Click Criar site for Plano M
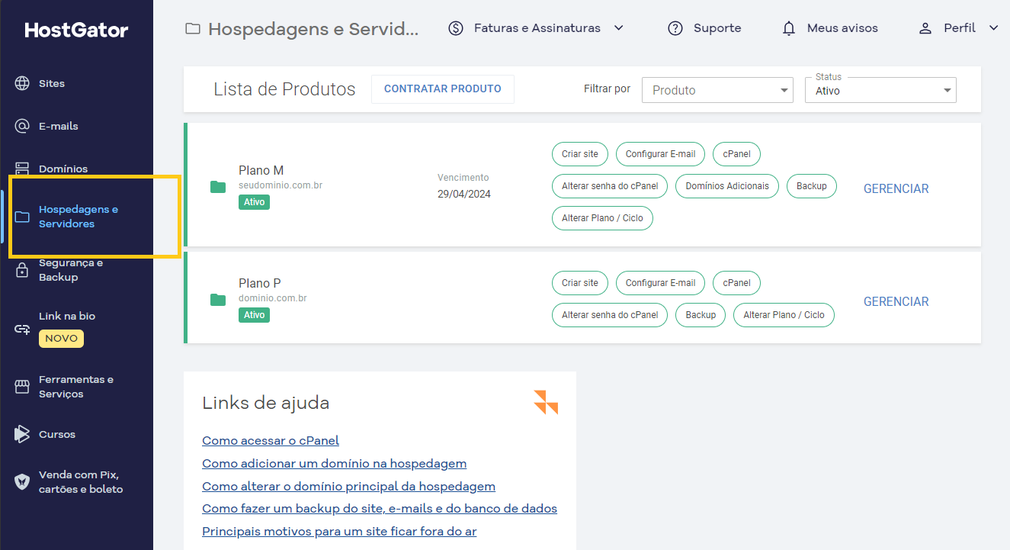 pyautogui.click(x=580, y=154)
